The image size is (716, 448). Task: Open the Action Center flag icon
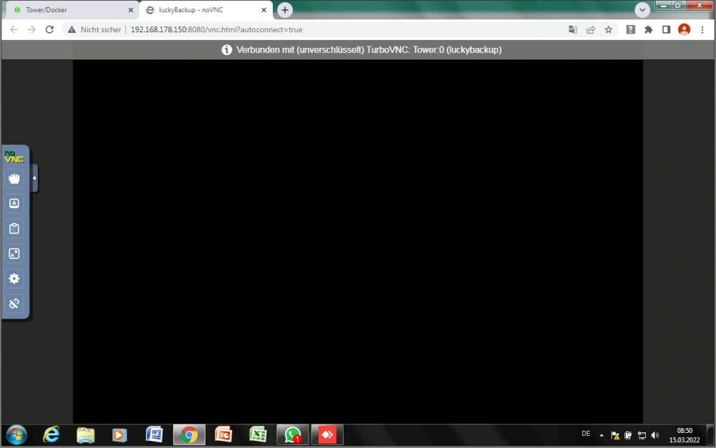click(x=615, y=435)
